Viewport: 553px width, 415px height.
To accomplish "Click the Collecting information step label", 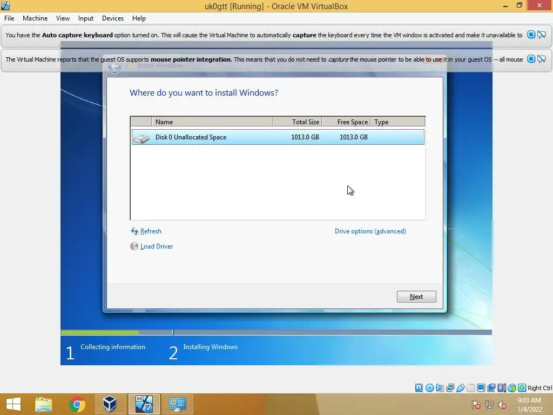I will pyautogui.click(x=113, y=347).
